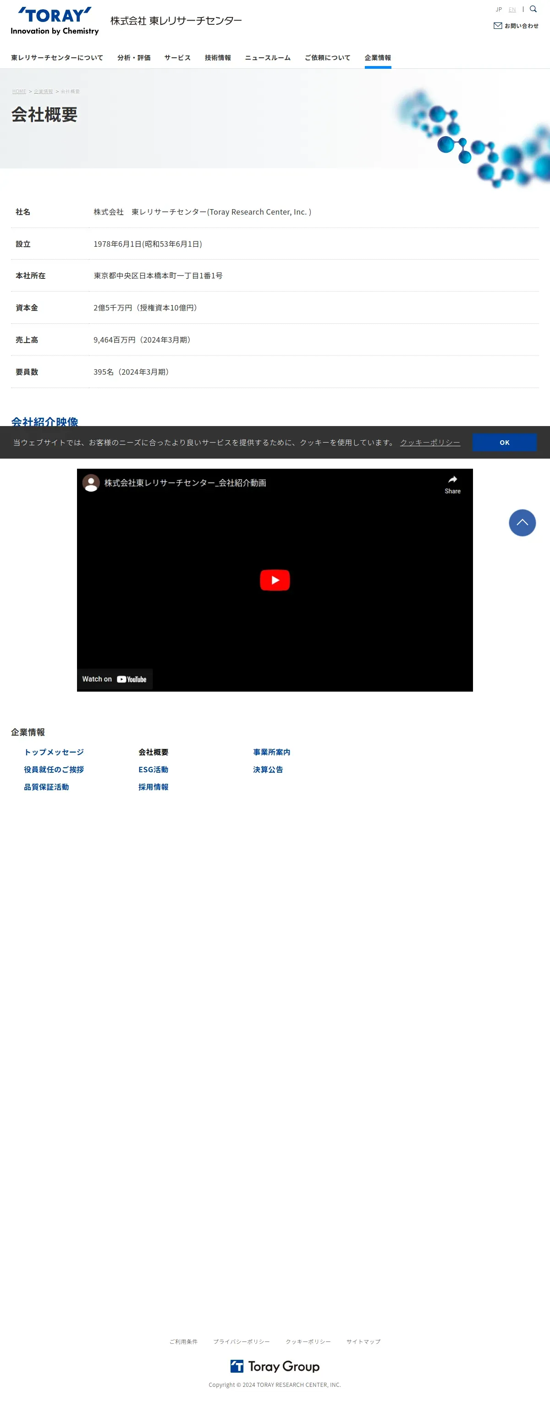Switch language to JP
Image resolution: width=550 pixels, height=1402 pixels.
pyautogui.click(x=499, y=10)
